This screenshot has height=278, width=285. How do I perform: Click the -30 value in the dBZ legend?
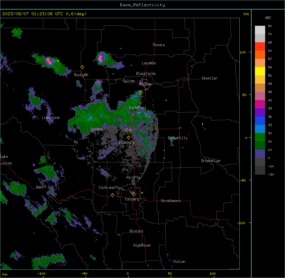coord(271,175)
